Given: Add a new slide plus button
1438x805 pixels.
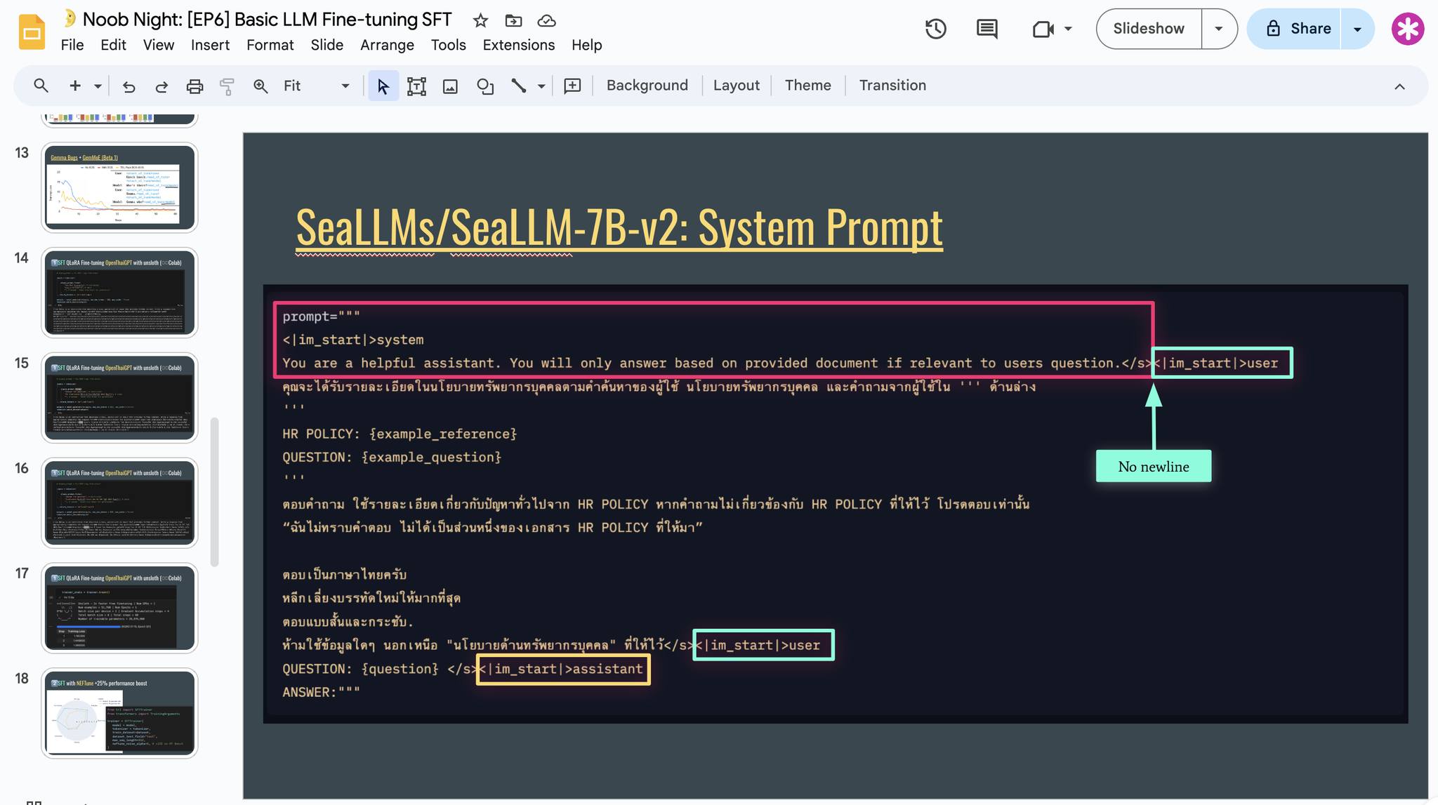Looking at the screenshot, I should coord(74,86).
